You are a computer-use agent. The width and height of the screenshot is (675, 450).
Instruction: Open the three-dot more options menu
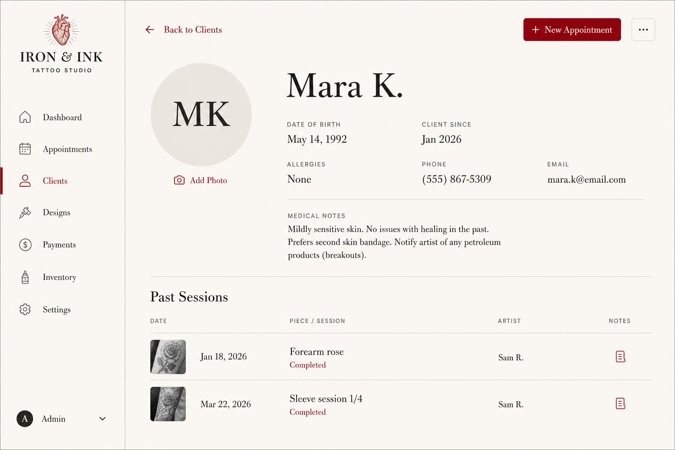[643, 29]
